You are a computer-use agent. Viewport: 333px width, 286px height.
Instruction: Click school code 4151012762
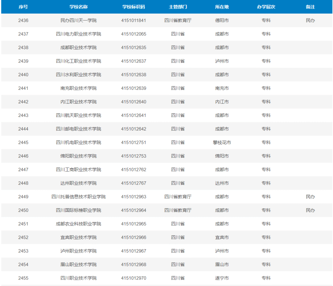click(134, 170)
